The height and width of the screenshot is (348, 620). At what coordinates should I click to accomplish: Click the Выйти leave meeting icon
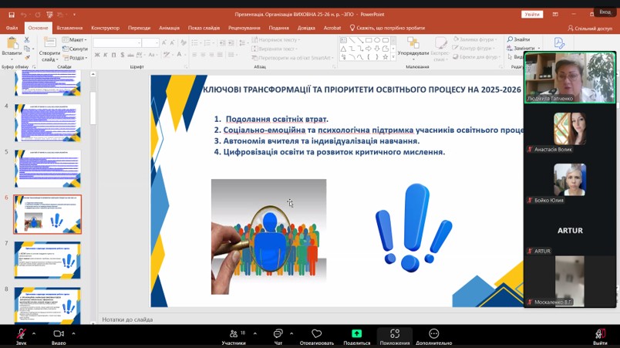click(x=600, y=333)
